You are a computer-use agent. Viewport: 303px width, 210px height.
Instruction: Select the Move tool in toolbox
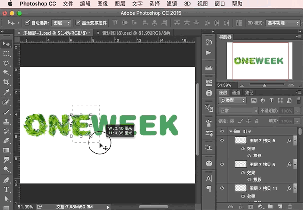pos(6,44)
